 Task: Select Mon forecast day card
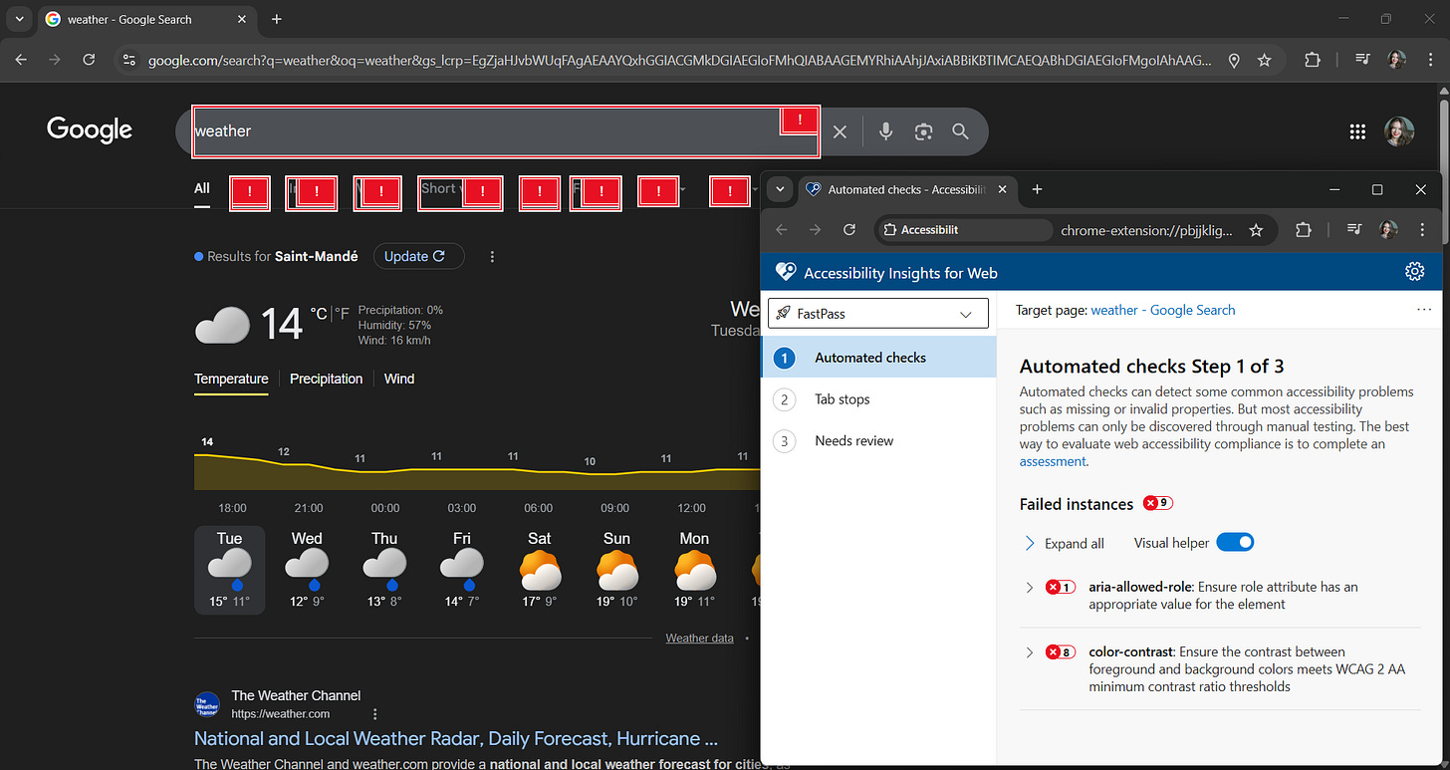pyautogui.click(x=694, y=570)
